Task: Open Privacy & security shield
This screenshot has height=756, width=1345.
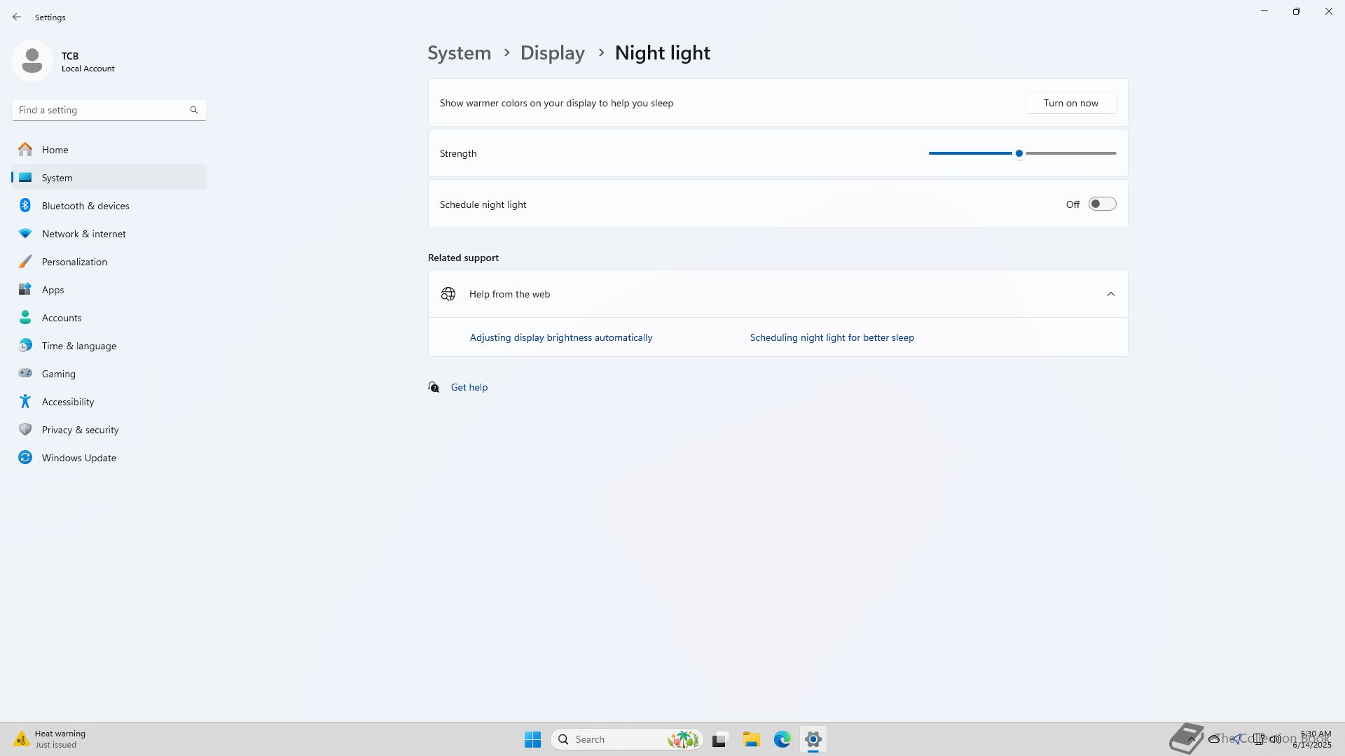Action: click(25, 430)
